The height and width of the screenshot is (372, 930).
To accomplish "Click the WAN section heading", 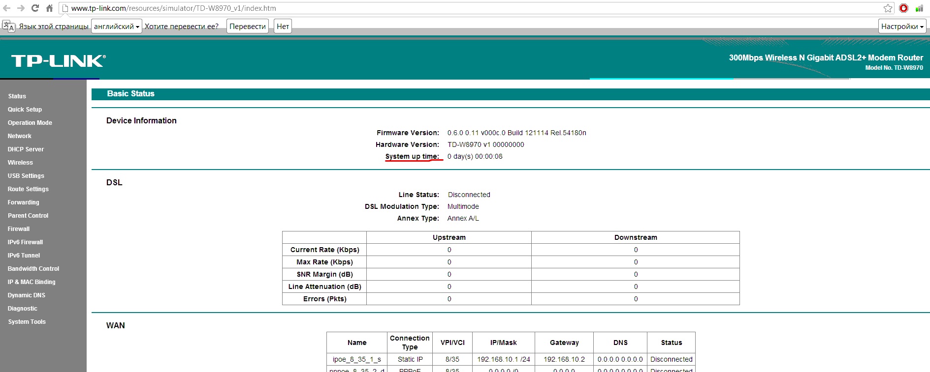I will (x=116, y=325).
